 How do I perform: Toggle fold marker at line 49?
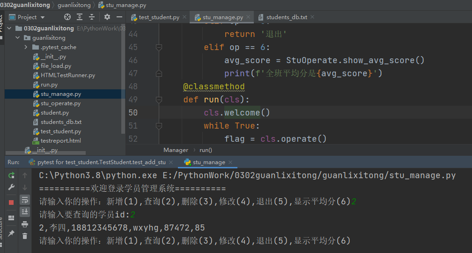[x=159, y=100]
